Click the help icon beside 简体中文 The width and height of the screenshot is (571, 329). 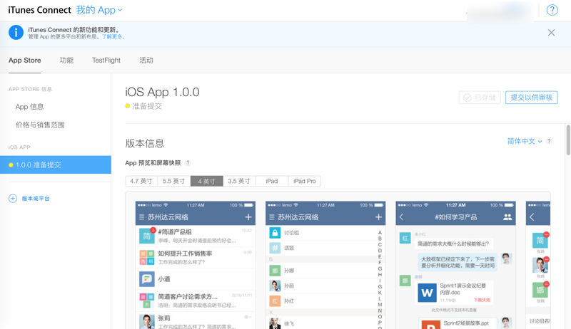tap(549, 141)
